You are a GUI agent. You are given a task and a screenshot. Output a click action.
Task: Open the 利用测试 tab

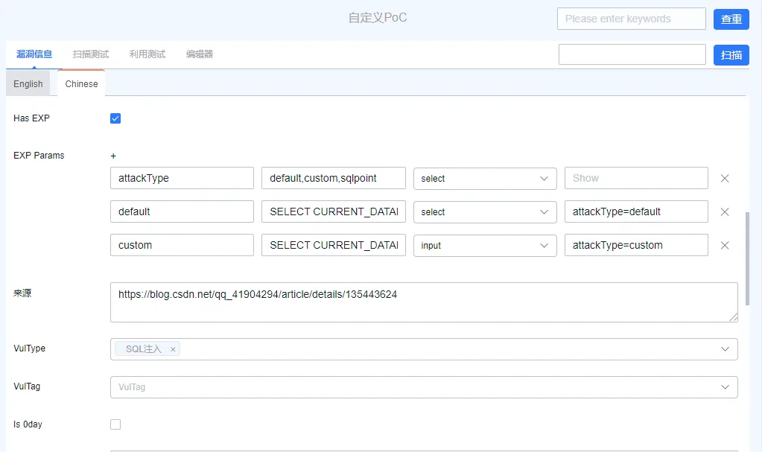point(147,54)
